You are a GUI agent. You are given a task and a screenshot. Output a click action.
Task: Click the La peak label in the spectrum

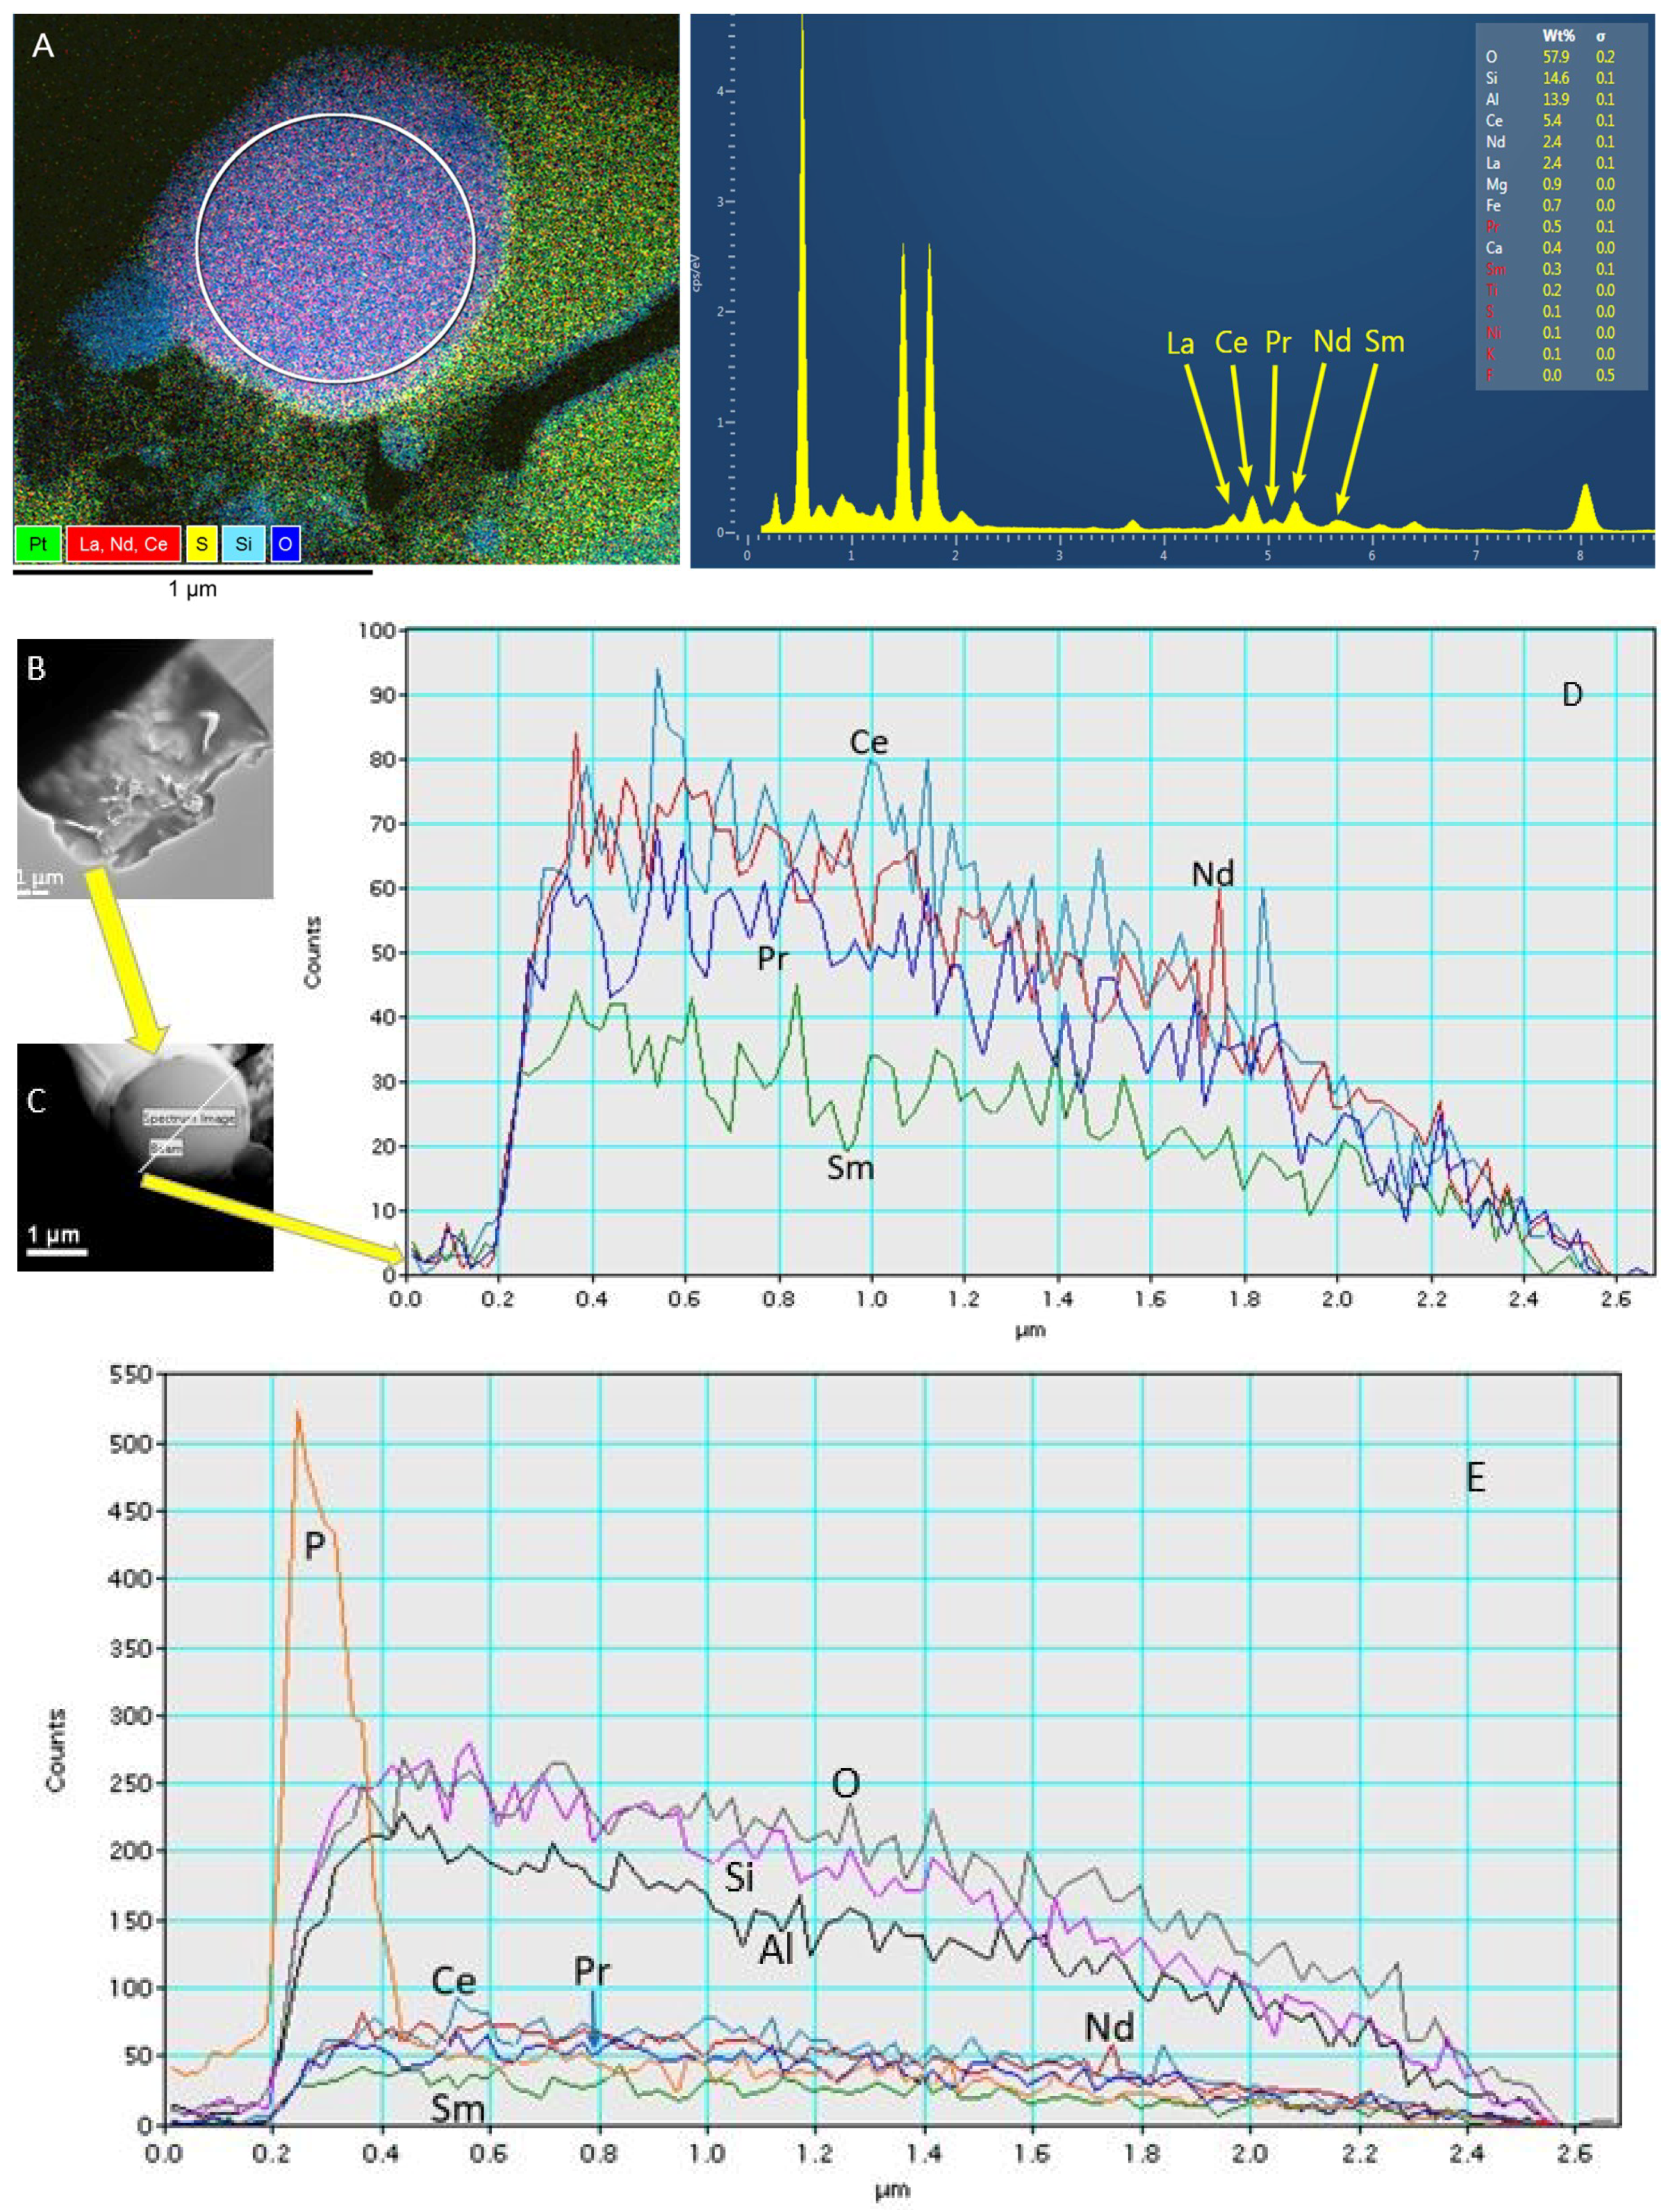(1180, 344)
